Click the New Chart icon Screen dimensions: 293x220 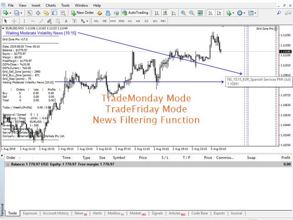5,13
